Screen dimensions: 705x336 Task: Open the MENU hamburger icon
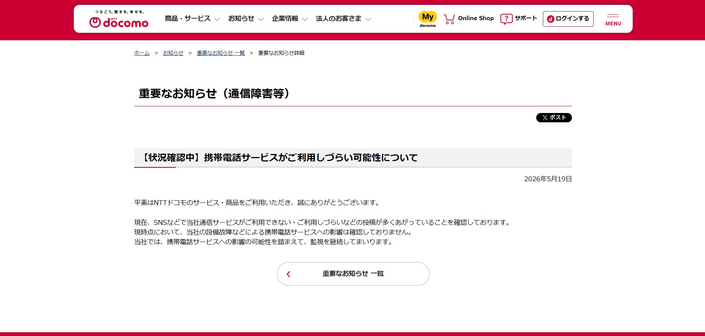click(x=613, y=20)
